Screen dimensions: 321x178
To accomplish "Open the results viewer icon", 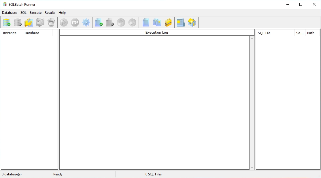I will tap(181, 22).
